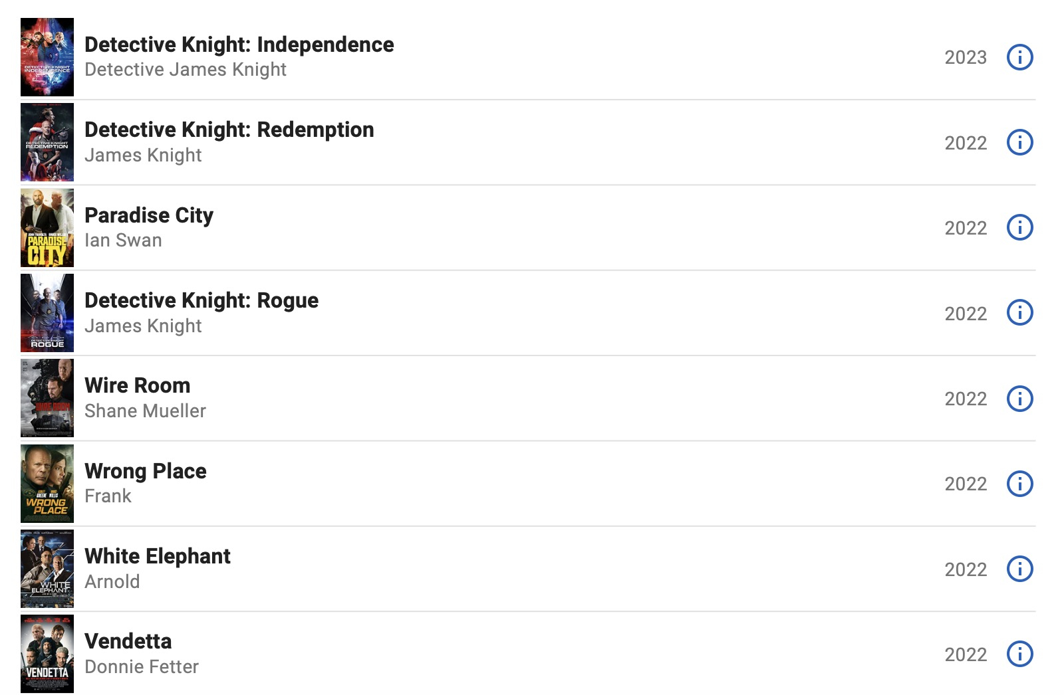Open Wire Room title link
Image resolution: width=1064 pixels, height=695 pixels.
(x=138, y=385)
